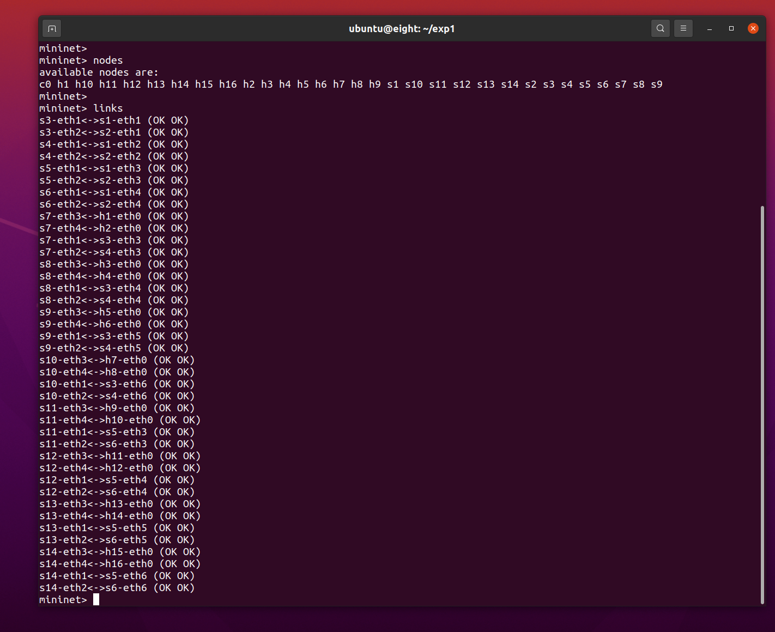This screenshot has height=632, width=775.
Task: Click the line s8-eth2<->s4-eth4
Action: point(114,300)
